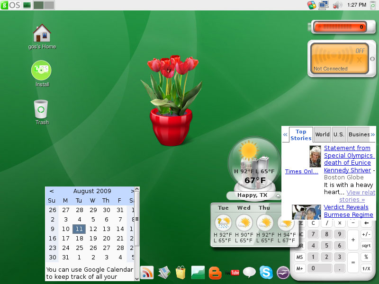
Task: Go to next month in the calendar widget
Action: [x=133, y=191]
